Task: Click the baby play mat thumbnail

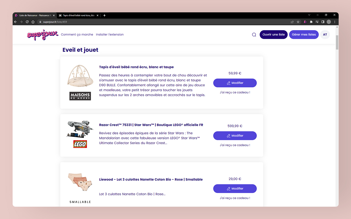Action: point(80,76)
